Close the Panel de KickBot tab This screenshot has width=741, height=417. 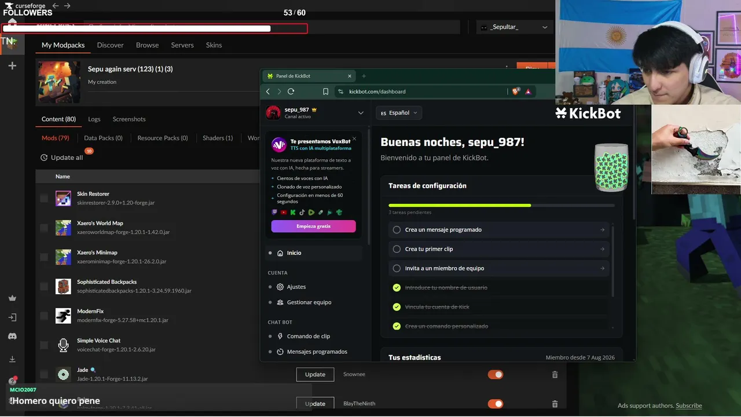(350, 76)
